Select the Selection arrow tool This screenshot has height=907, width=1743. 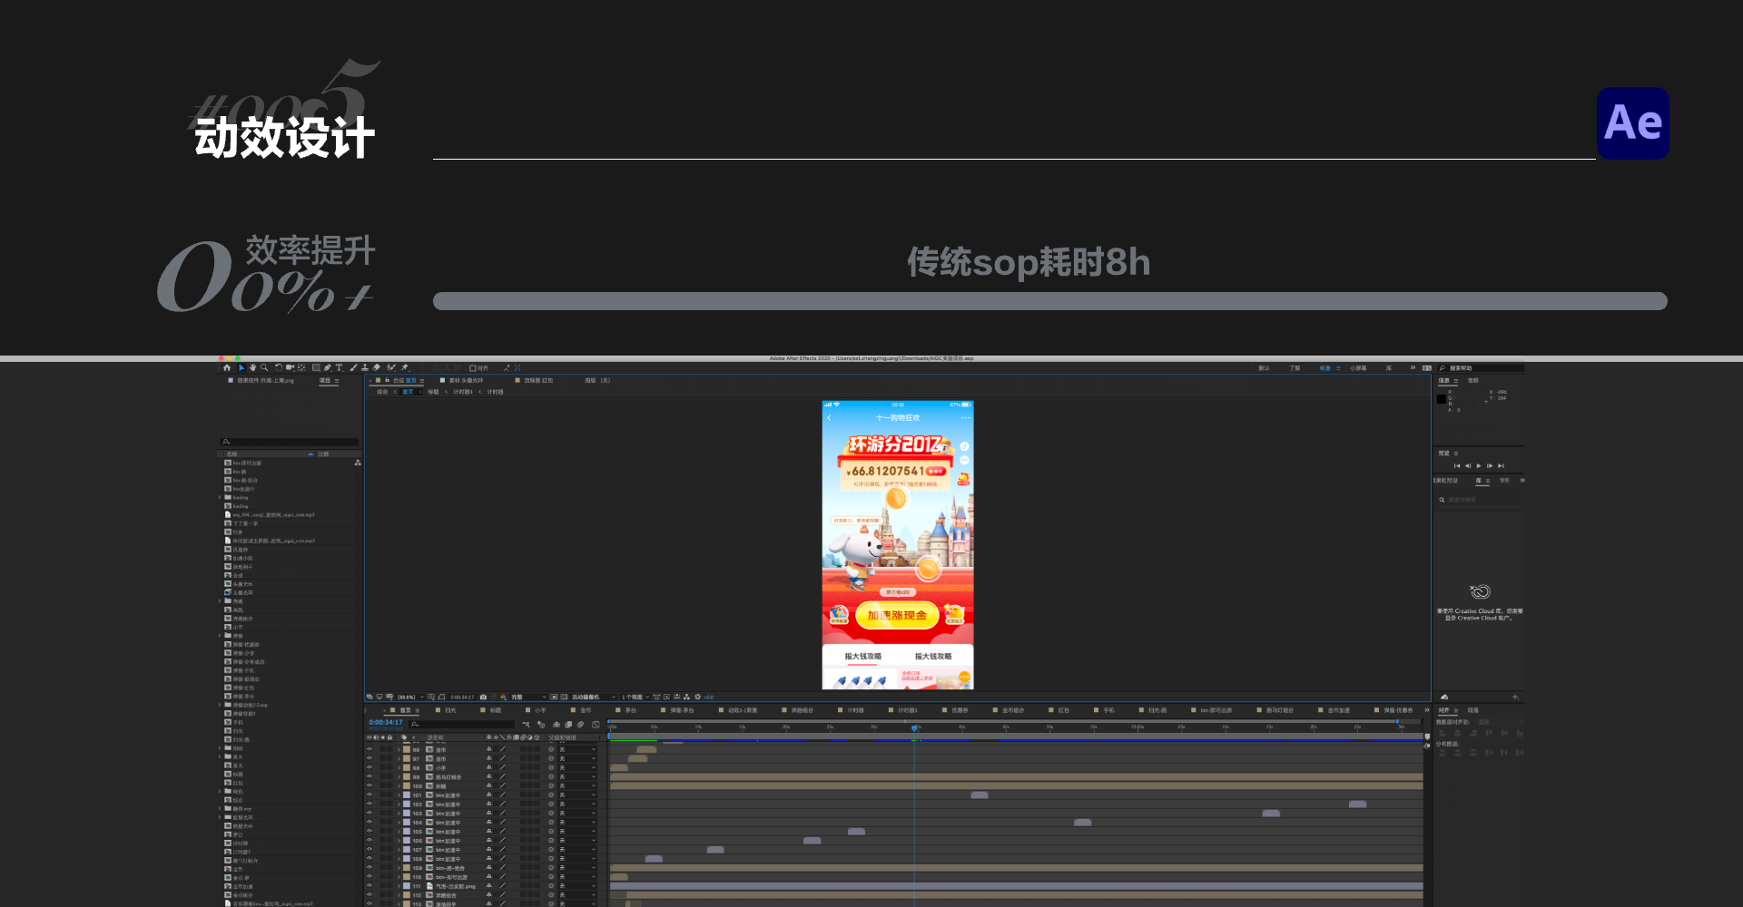pos(241,367)
